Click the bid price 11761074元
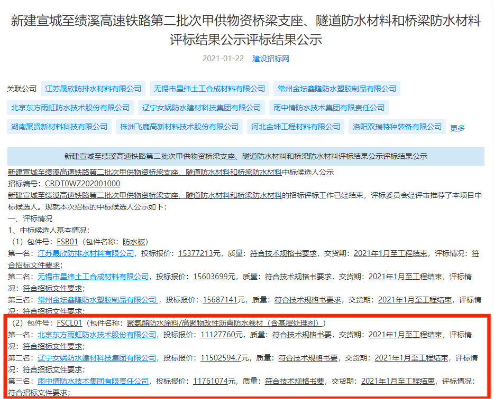Image resolution: width=494 pixels, height=399 pixels. pos(214,382)
